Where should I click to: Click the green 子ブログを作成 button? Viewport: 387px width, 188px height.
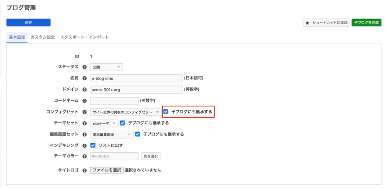click(366, 23)
